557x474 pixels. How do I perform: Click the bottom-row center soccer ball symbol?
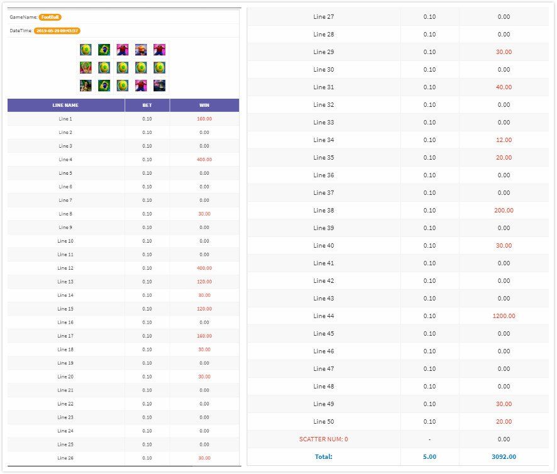[123, 85]
